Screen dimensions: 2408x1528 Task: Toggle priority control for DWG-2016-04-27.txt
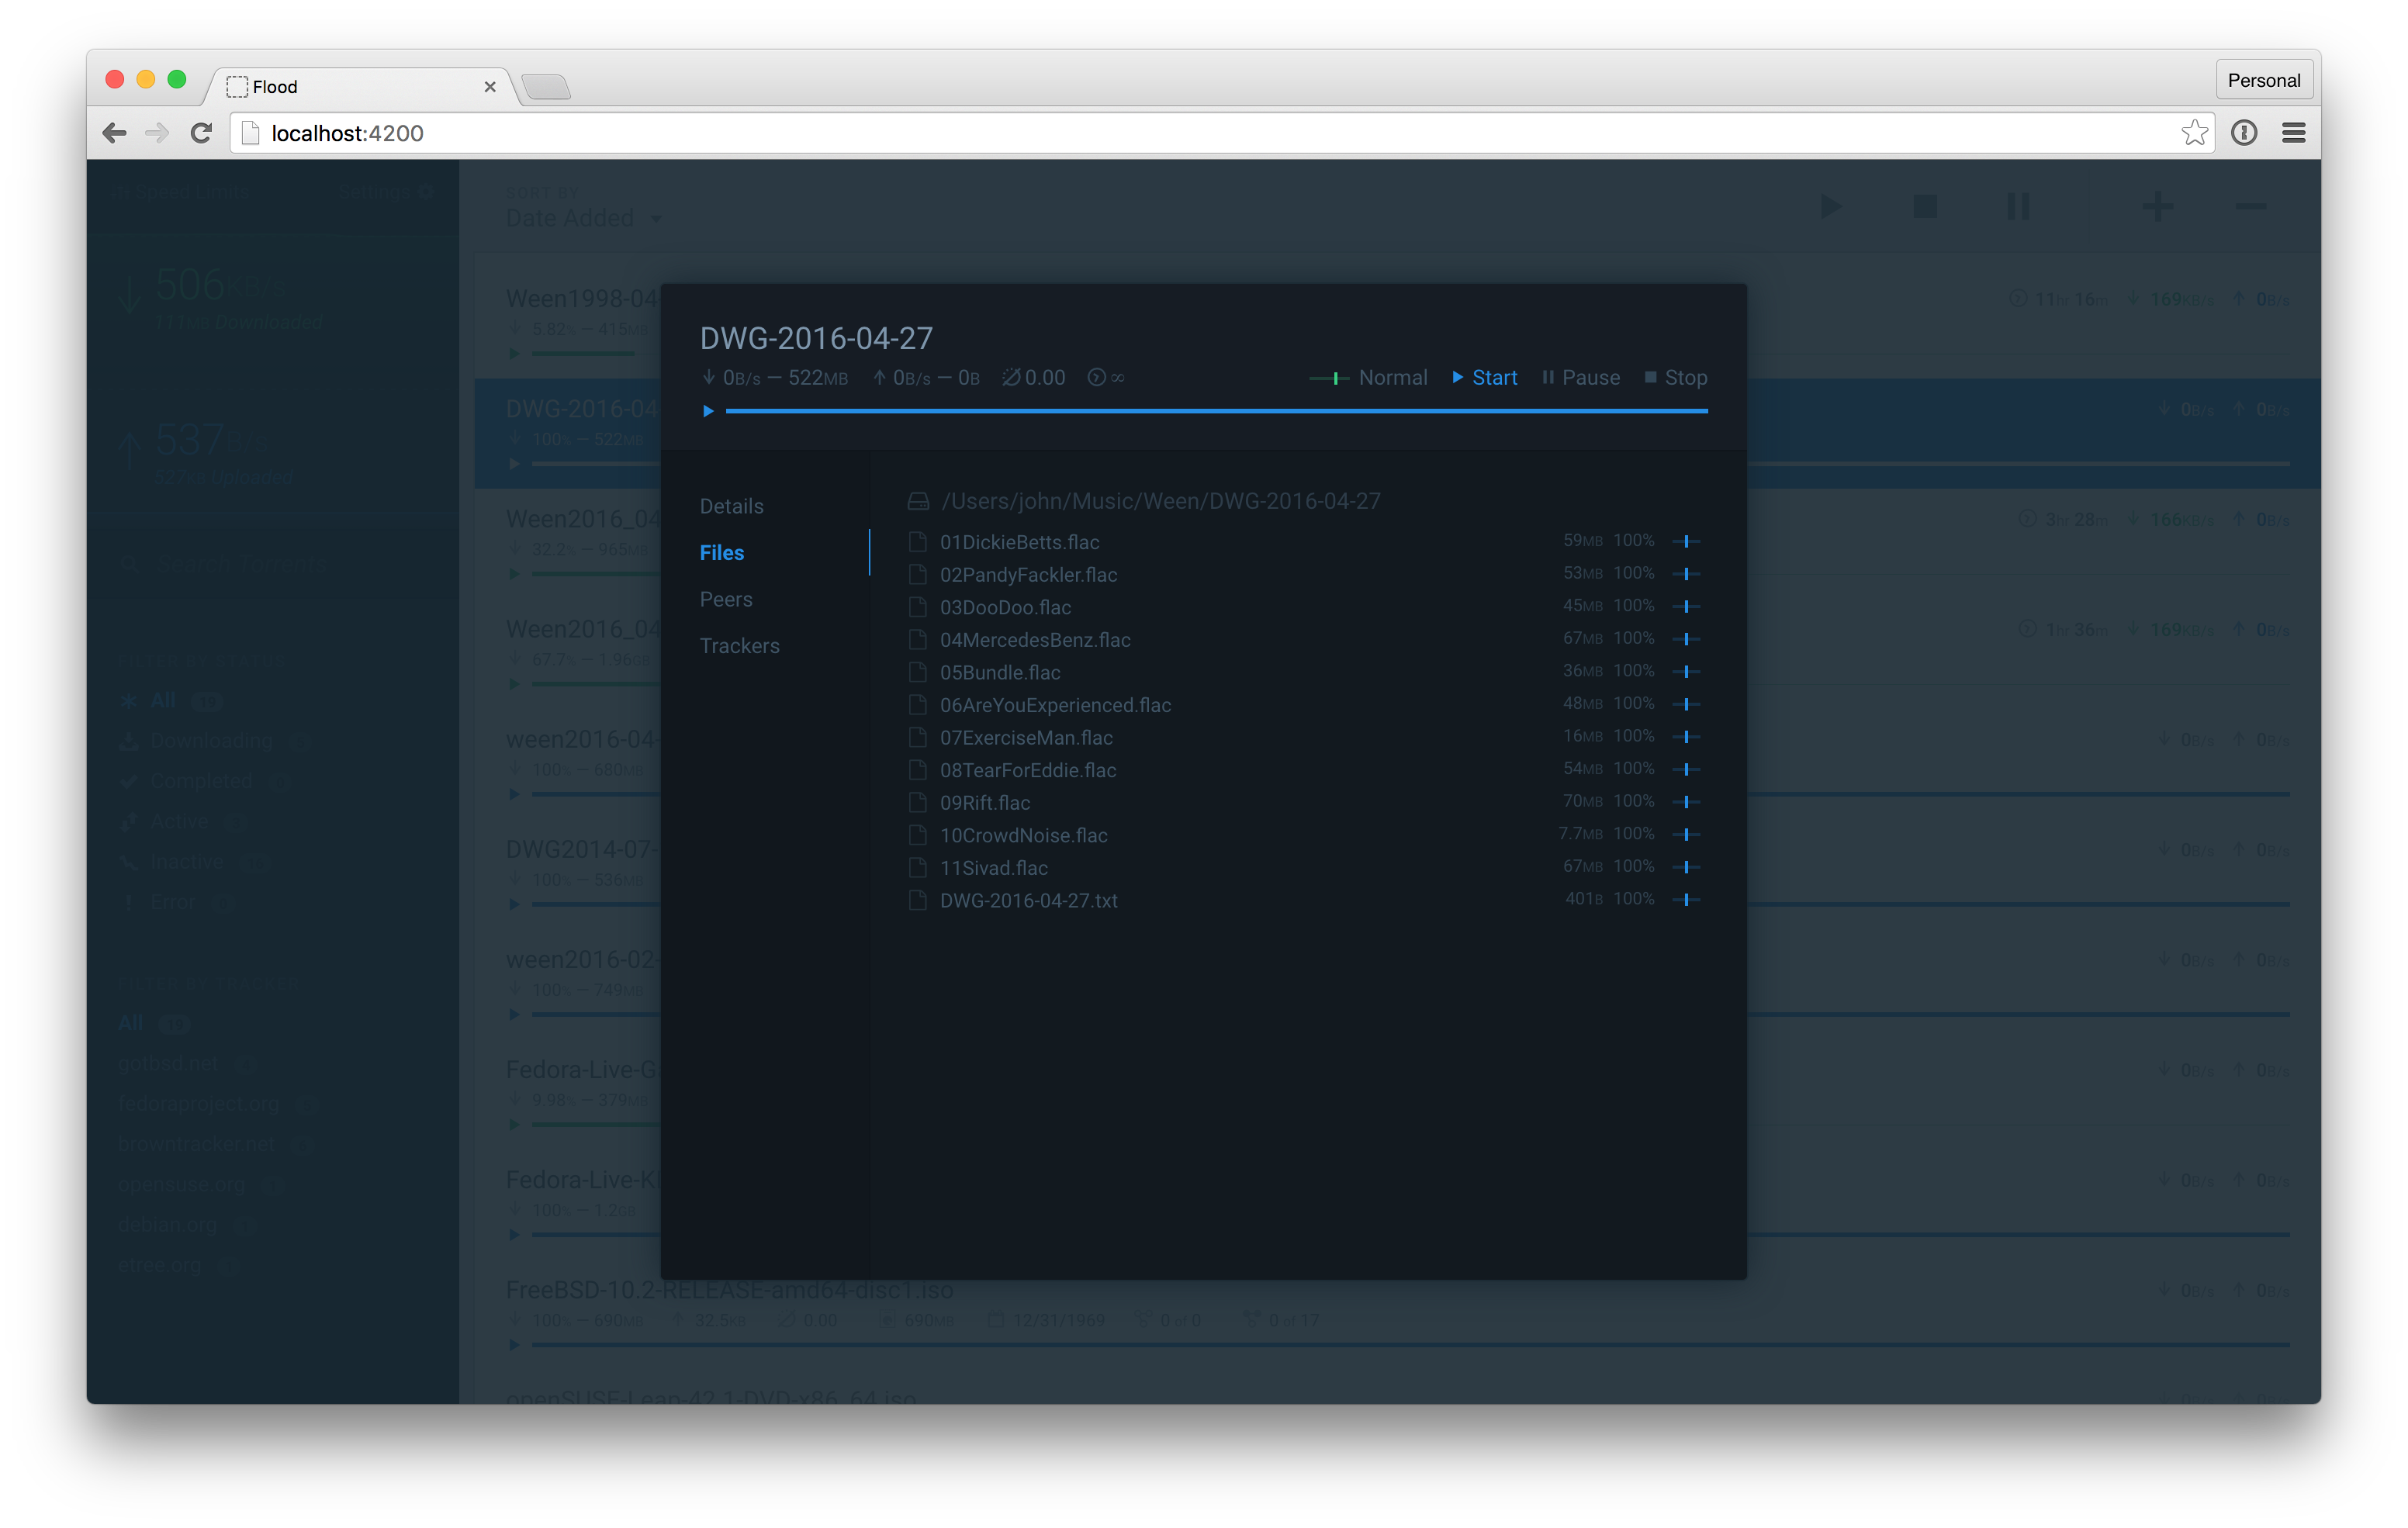pyautogui.click(x=1686, y=900)
